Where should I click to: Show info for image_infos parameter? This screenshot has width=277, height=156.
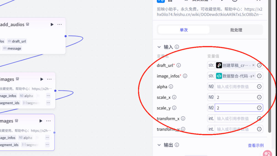point(185,76)
